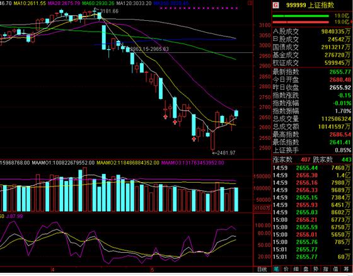The image size is (353, 276).
Task: Select the 值 value tab
Action: pos(335,269)
